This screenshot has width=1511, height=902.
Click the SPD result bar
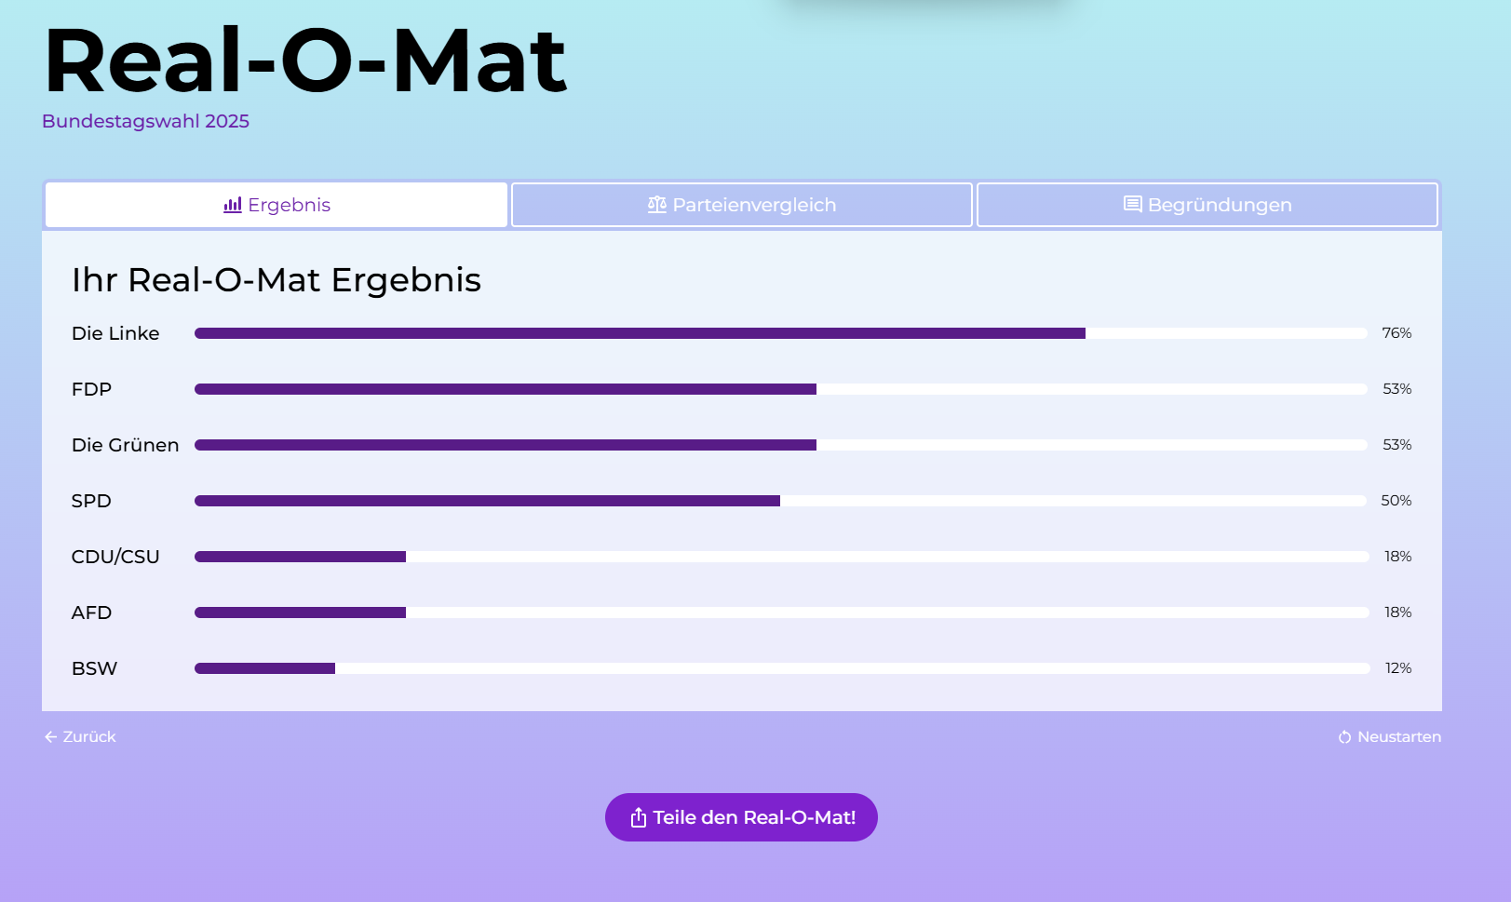pyautogui.click(x=781, y=501)
